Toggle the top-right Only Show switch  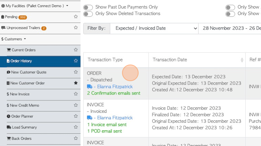point(230,7)
